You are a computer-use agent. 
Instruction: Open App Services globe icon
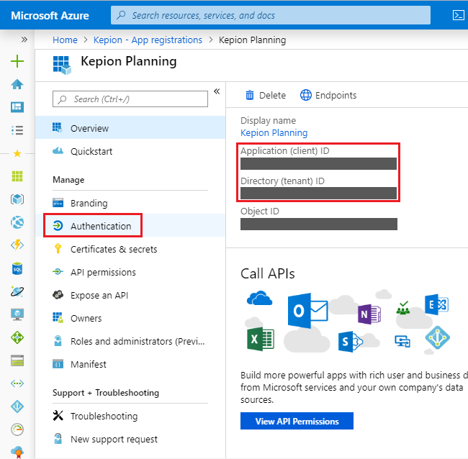click(17, 222)
